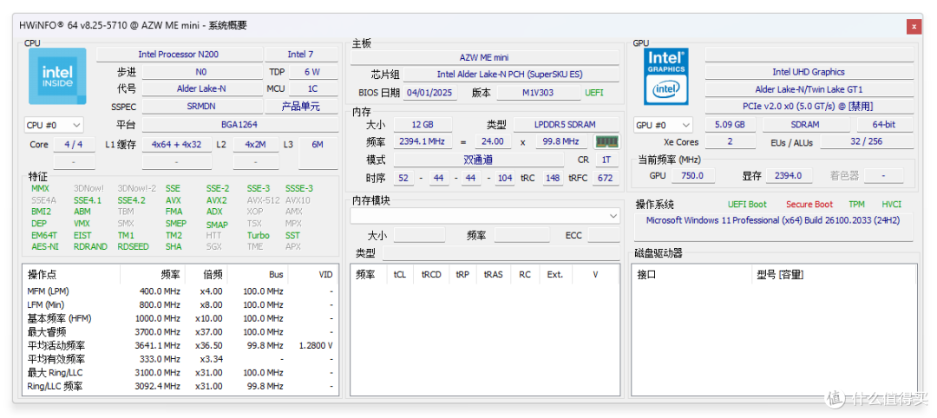Screen dimensions: 937x418
Task: Select the 基本频率 (HFM) row
Action: (180, 318)
